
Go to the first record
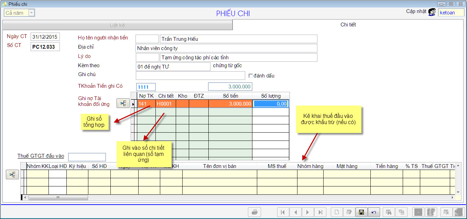click(283, 212)
